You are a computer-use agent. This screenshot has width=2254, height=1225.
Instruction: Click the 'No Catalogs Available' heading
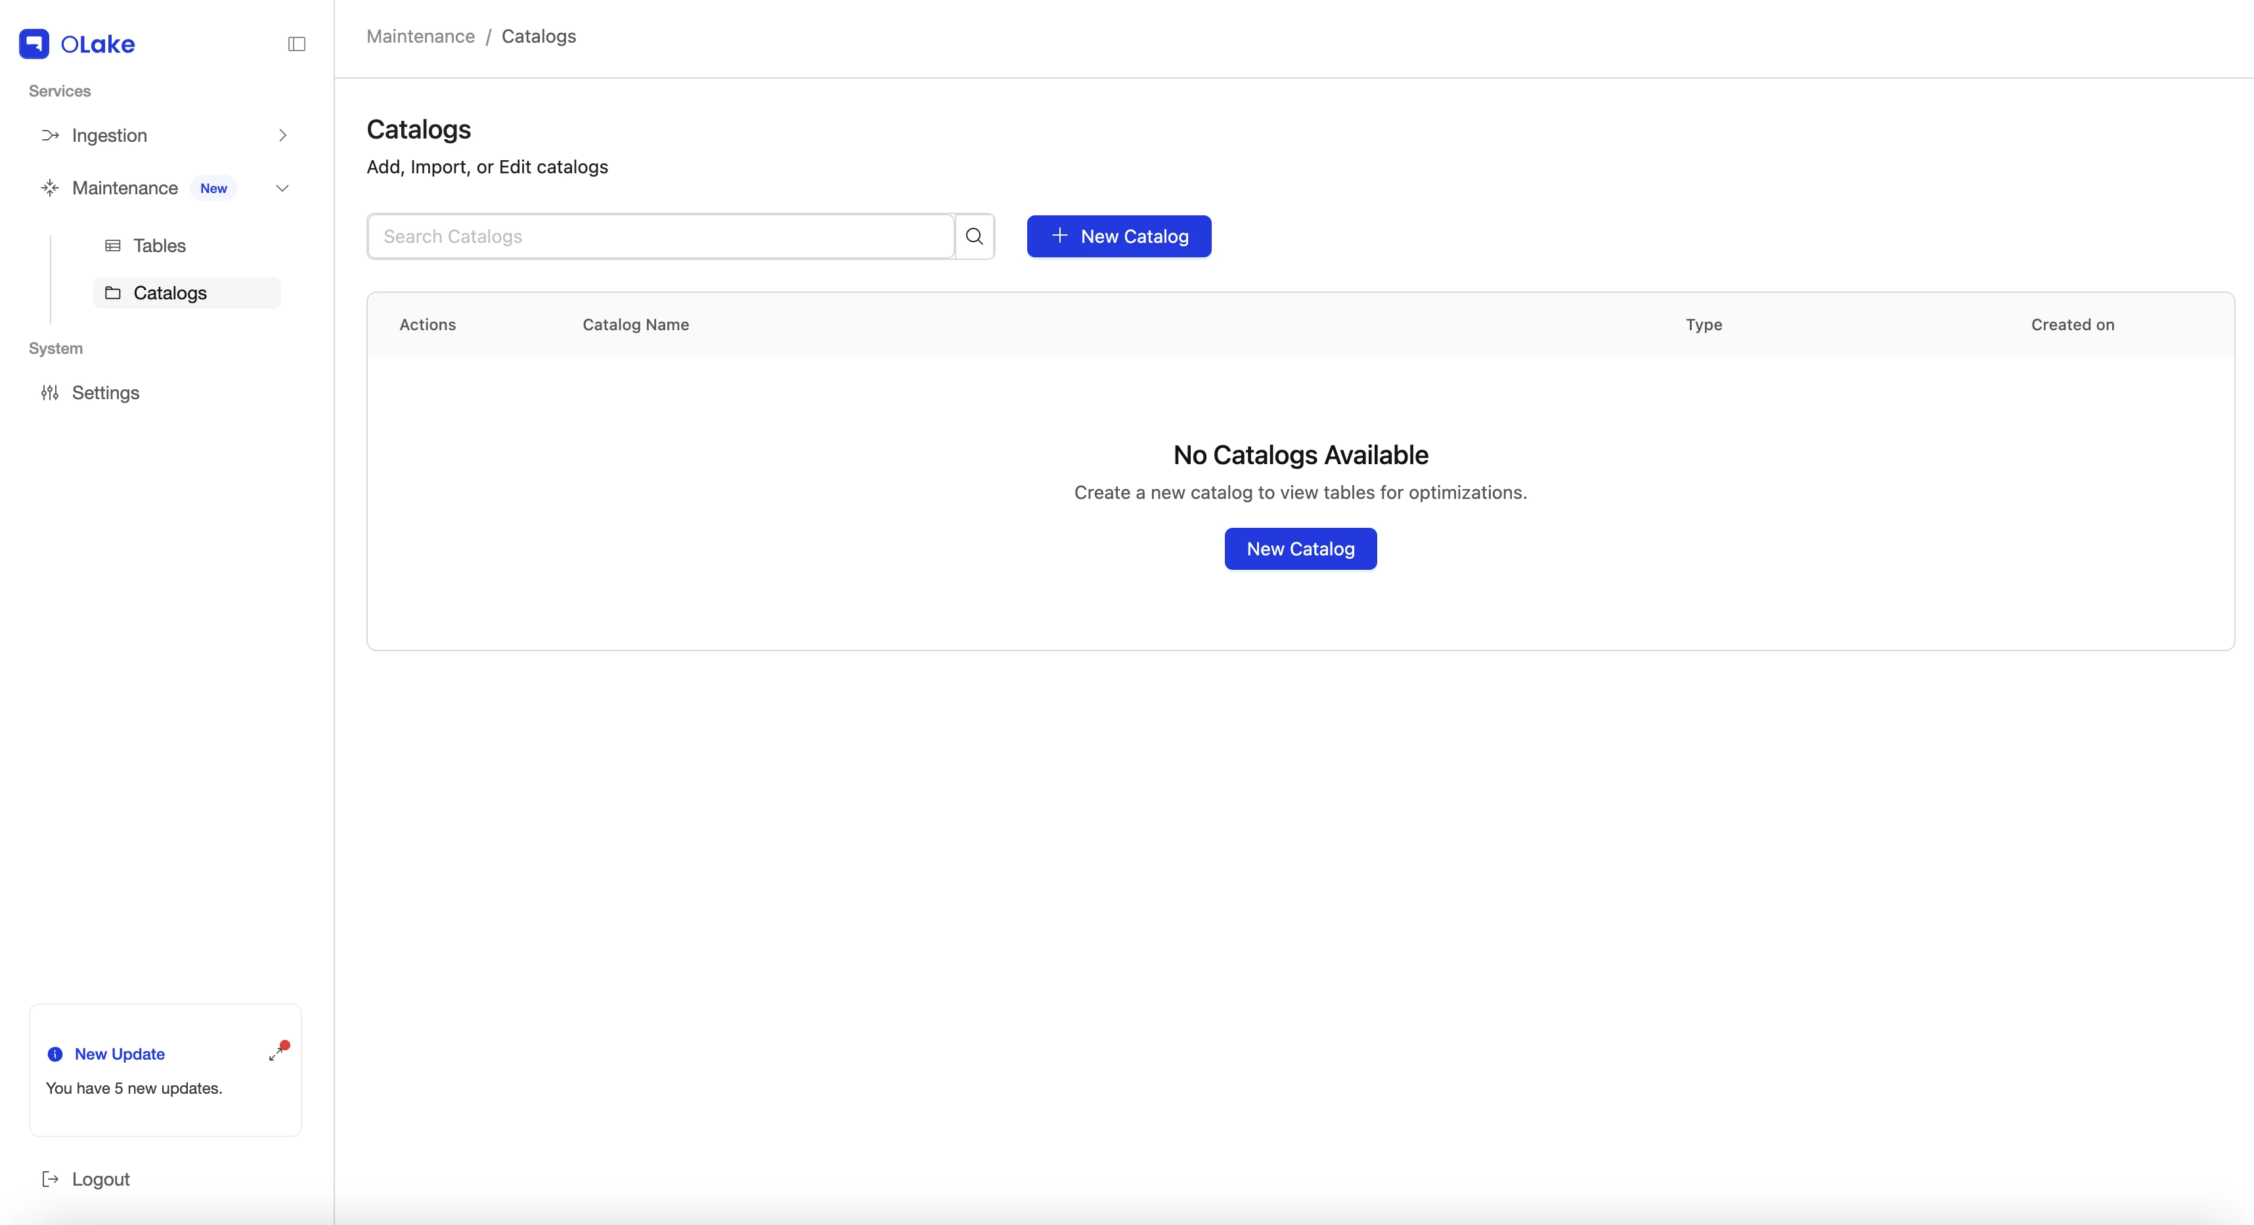click(1300, 455)
